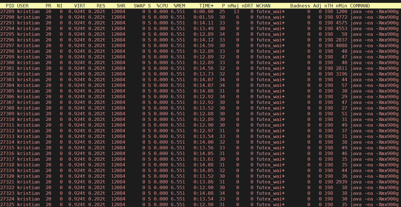Click the TIME+ value 0:14.59

(203, 45)
